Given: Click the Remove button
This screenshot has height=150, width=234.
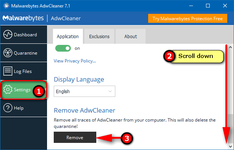Looking at the screenshot, I should pyautogui.click(x=75, y=137).
